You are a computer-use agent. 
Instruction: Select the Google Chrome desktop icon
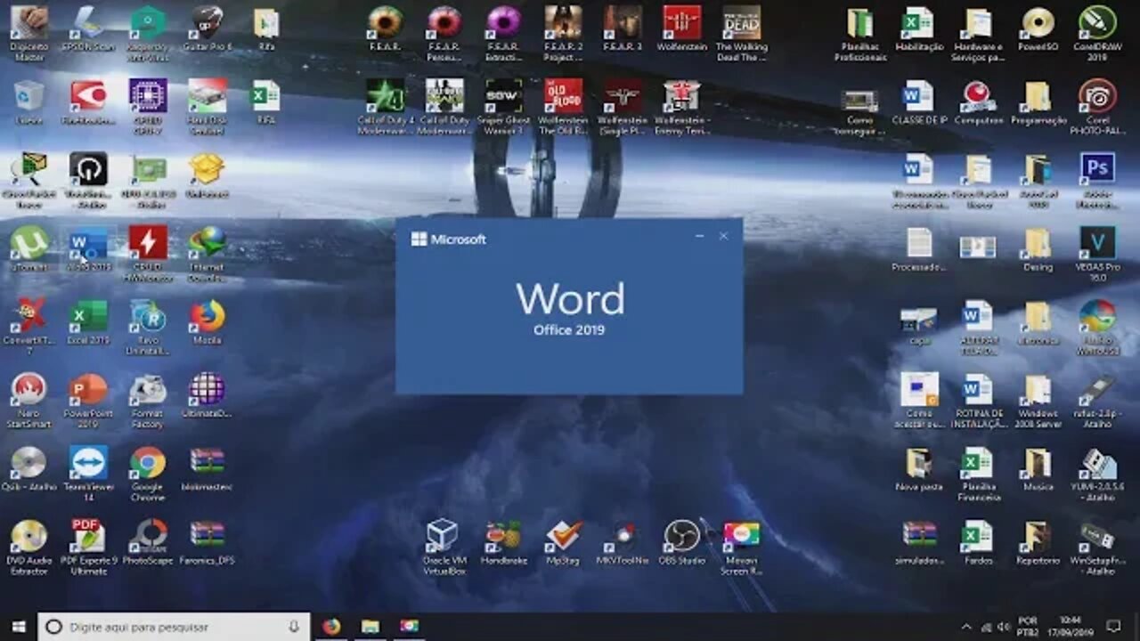pyautogui.click(x=148, y=473)
